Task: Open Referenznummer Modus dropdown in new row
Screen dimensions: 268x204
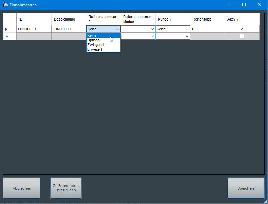Action: pyautogui.click(x=152, y=36)
